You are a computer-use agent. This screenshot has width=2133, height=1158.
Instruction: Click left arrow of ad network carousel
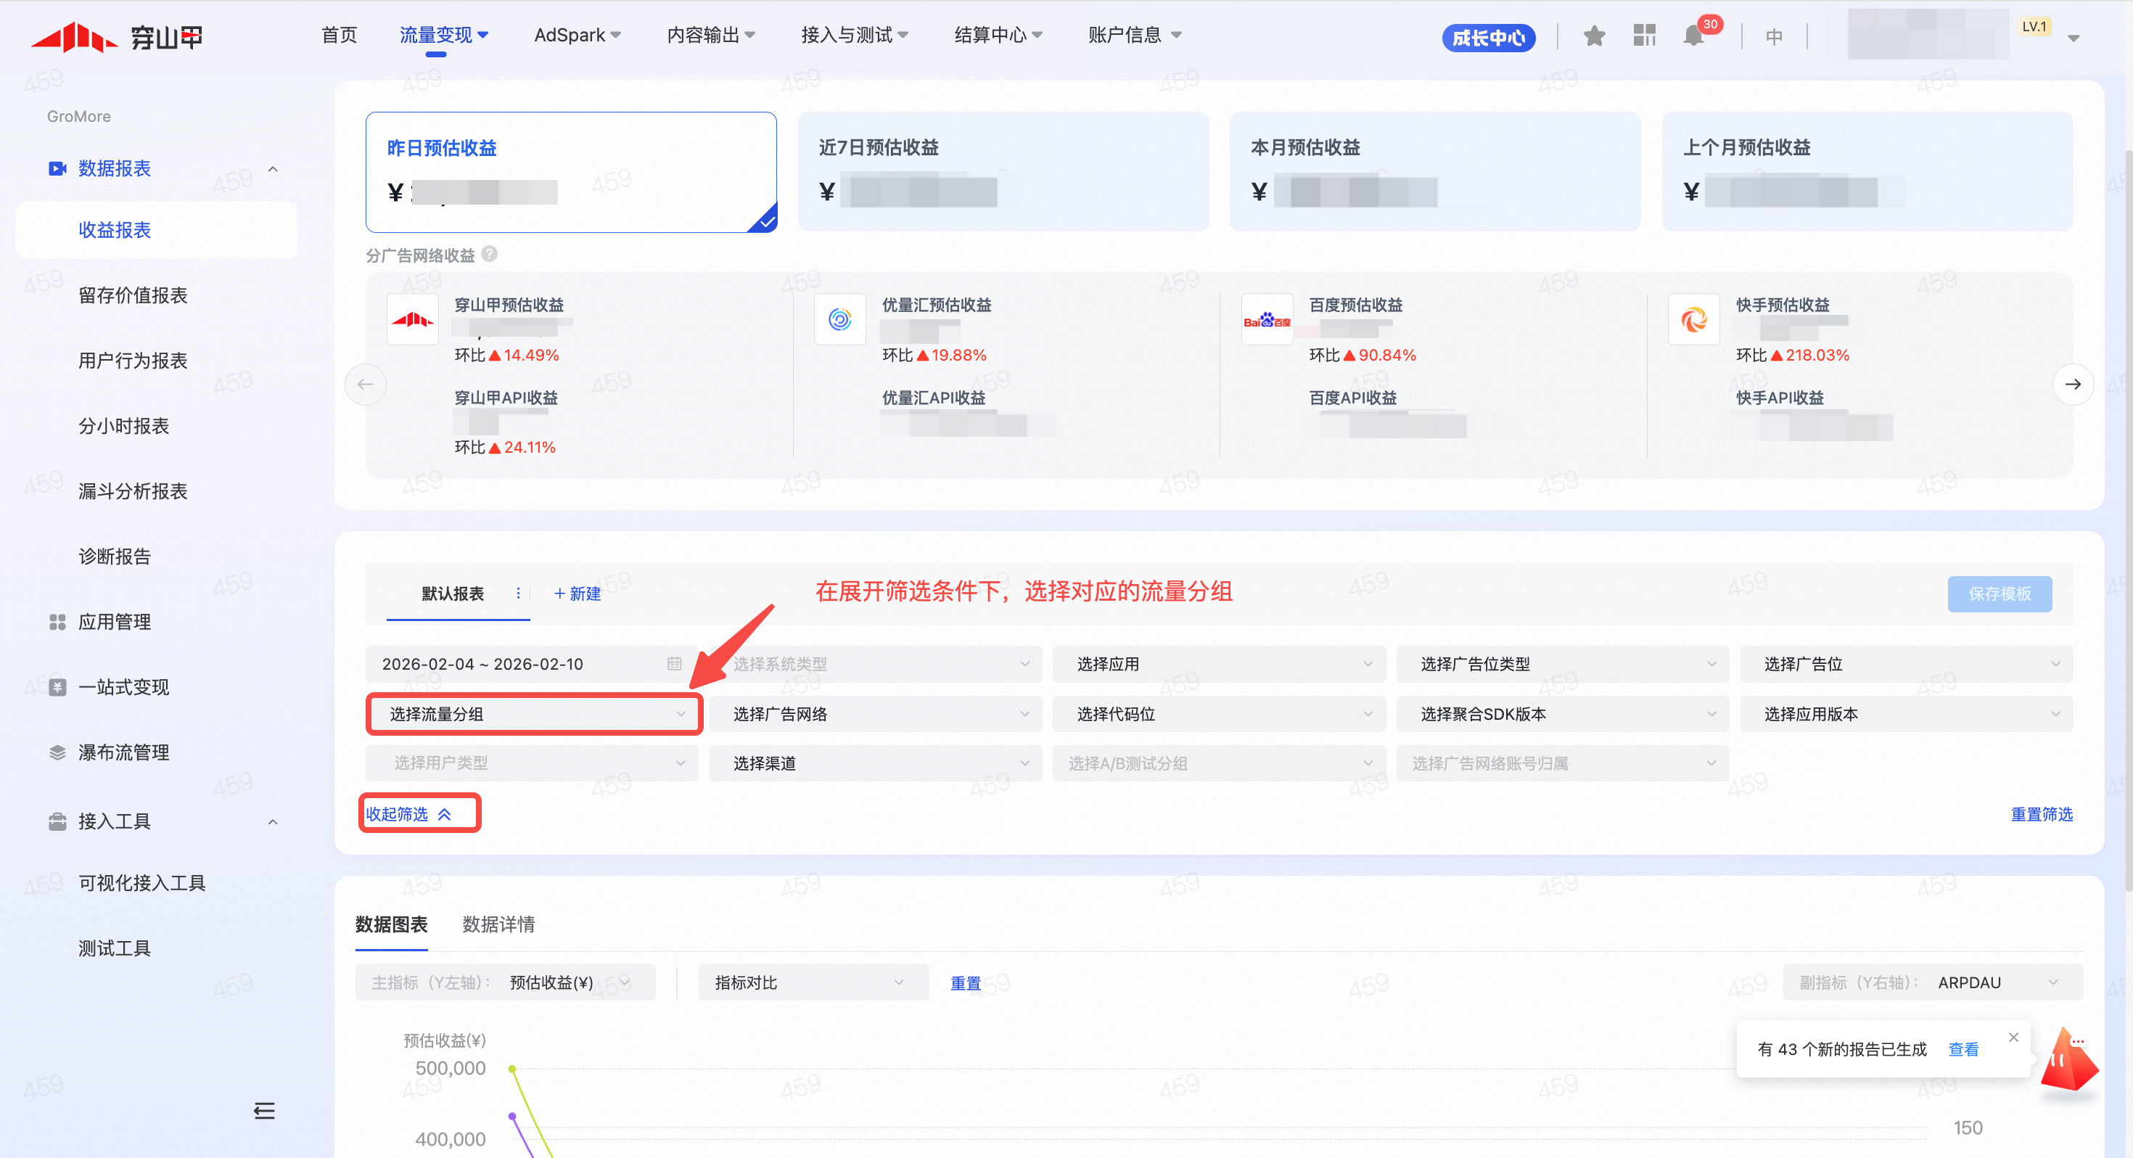pyautogui.click(x=365, y=385)
